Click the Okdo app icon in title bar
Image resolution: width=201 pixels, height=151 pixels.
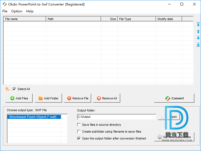click(x=5, y=4)
